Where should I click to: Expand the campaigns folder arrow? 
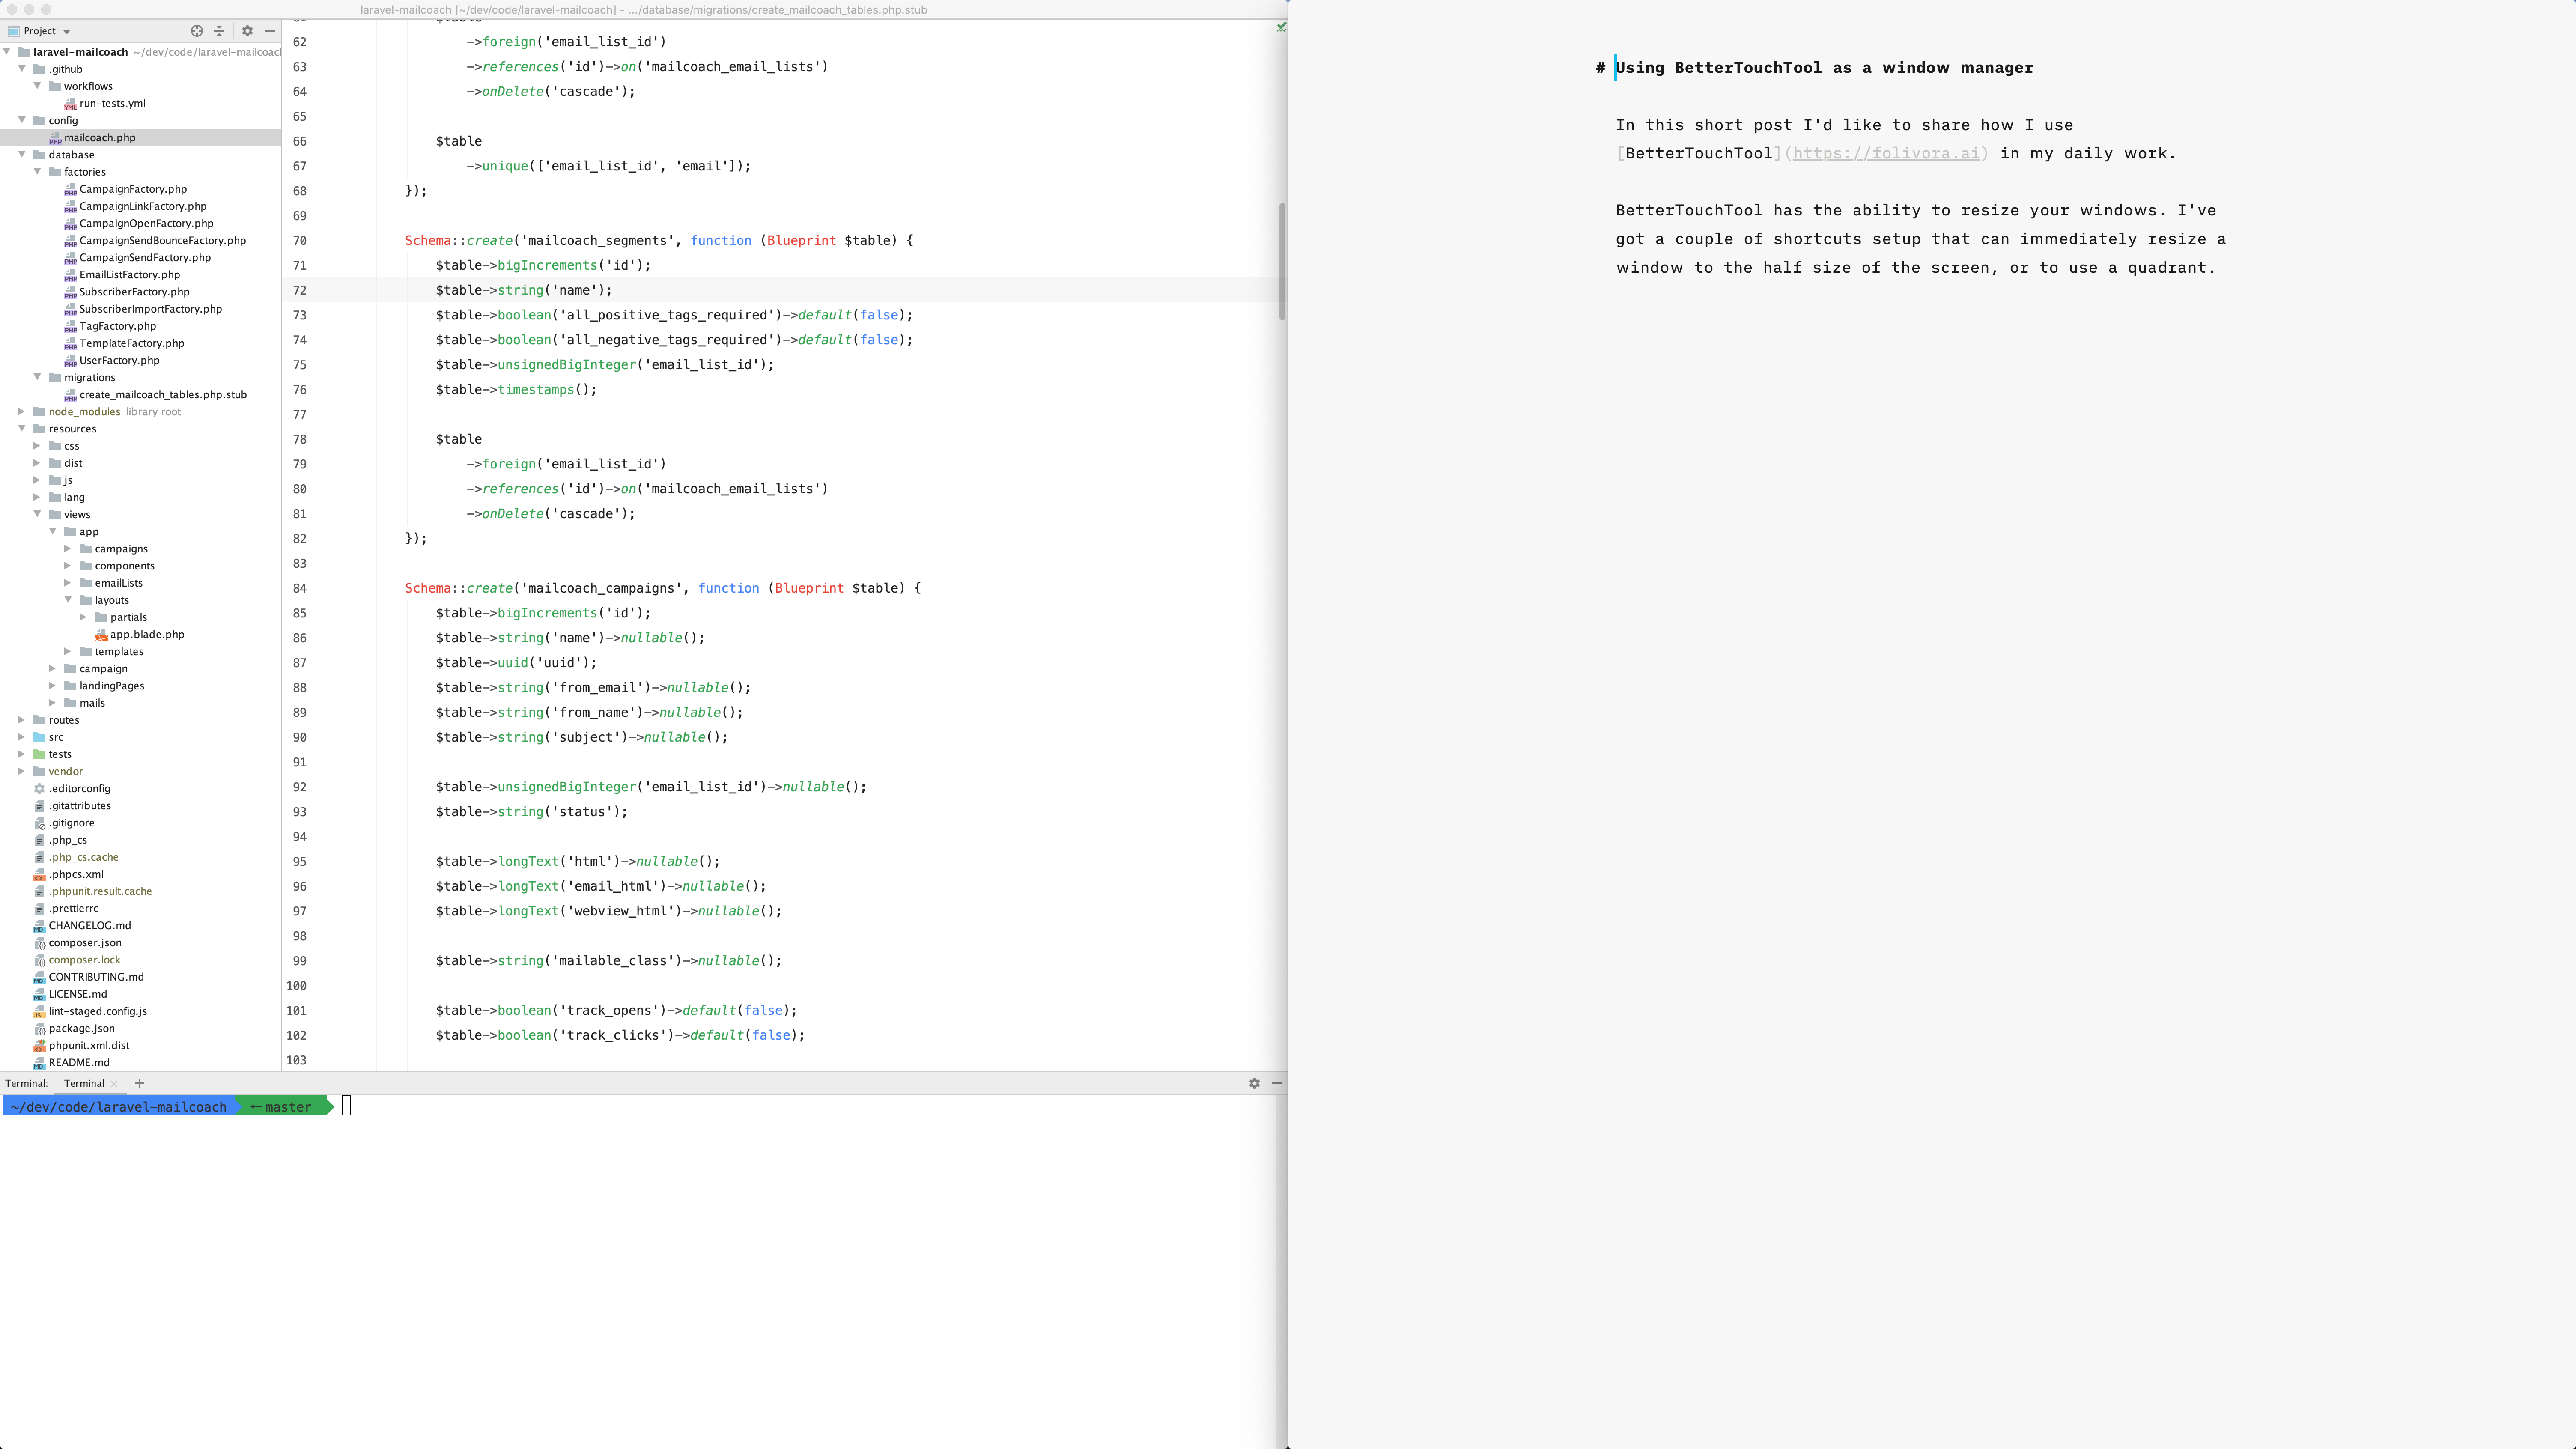[68, 549]
